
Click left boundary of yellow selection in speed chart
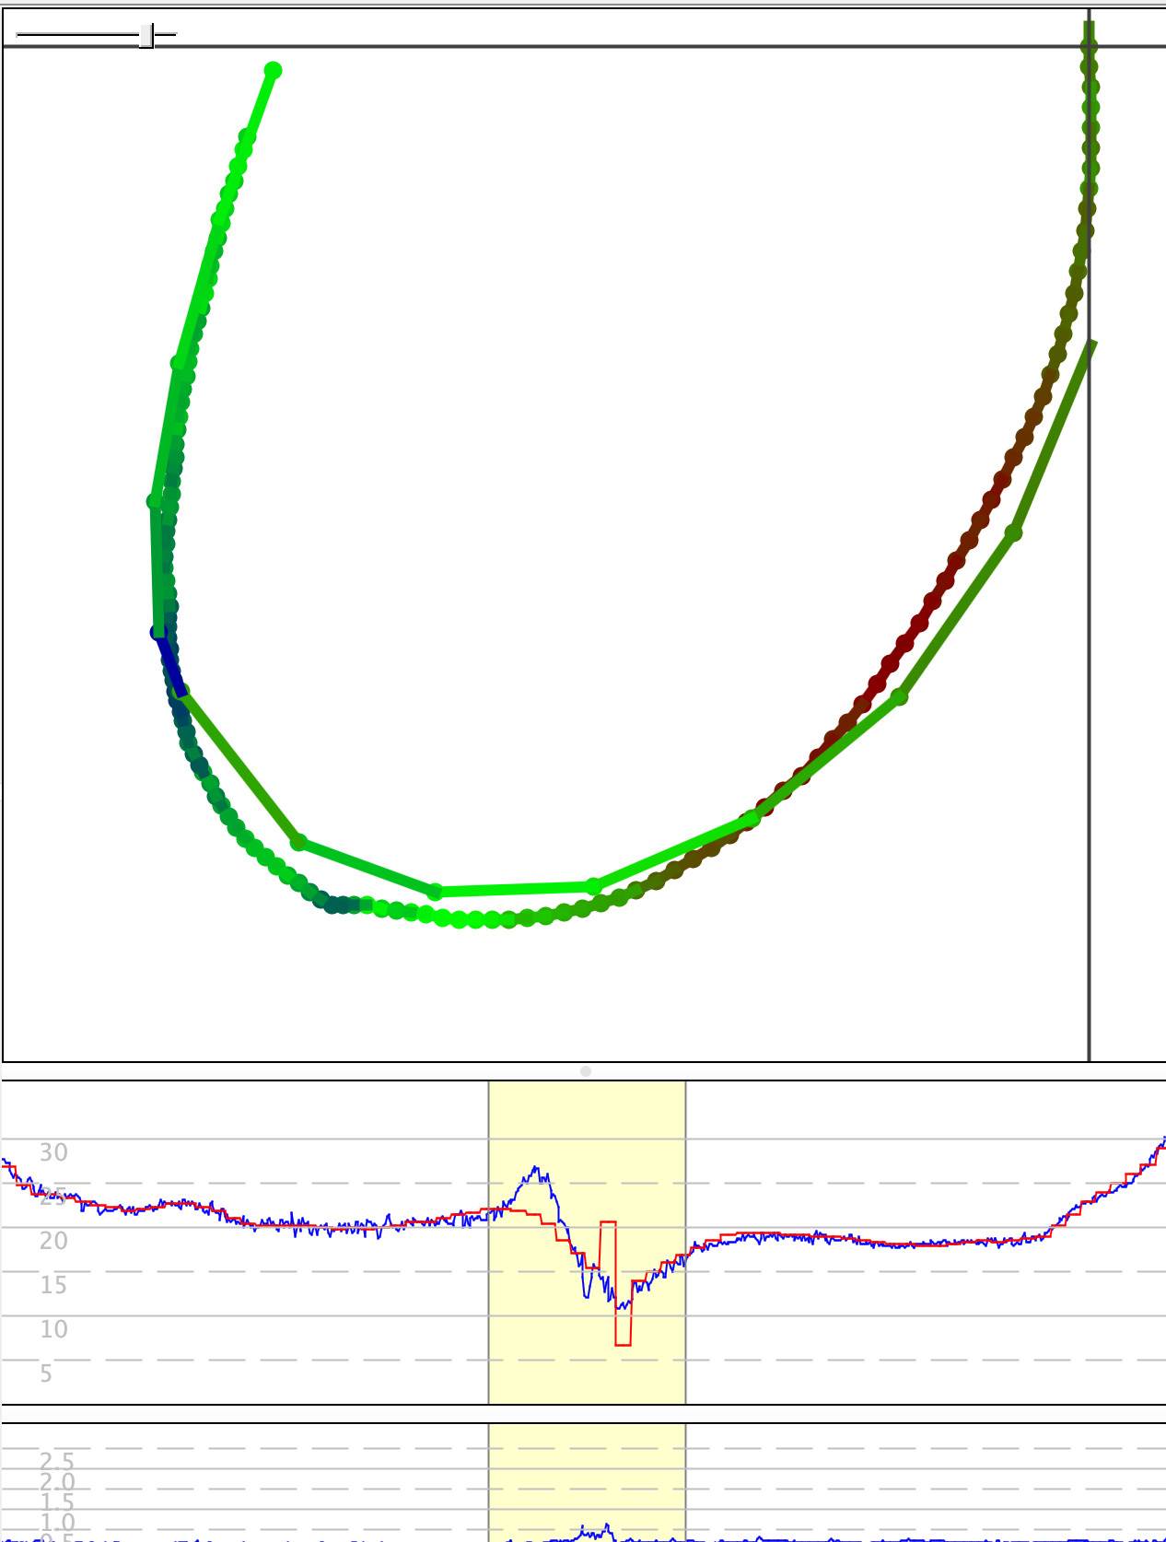489,1290
